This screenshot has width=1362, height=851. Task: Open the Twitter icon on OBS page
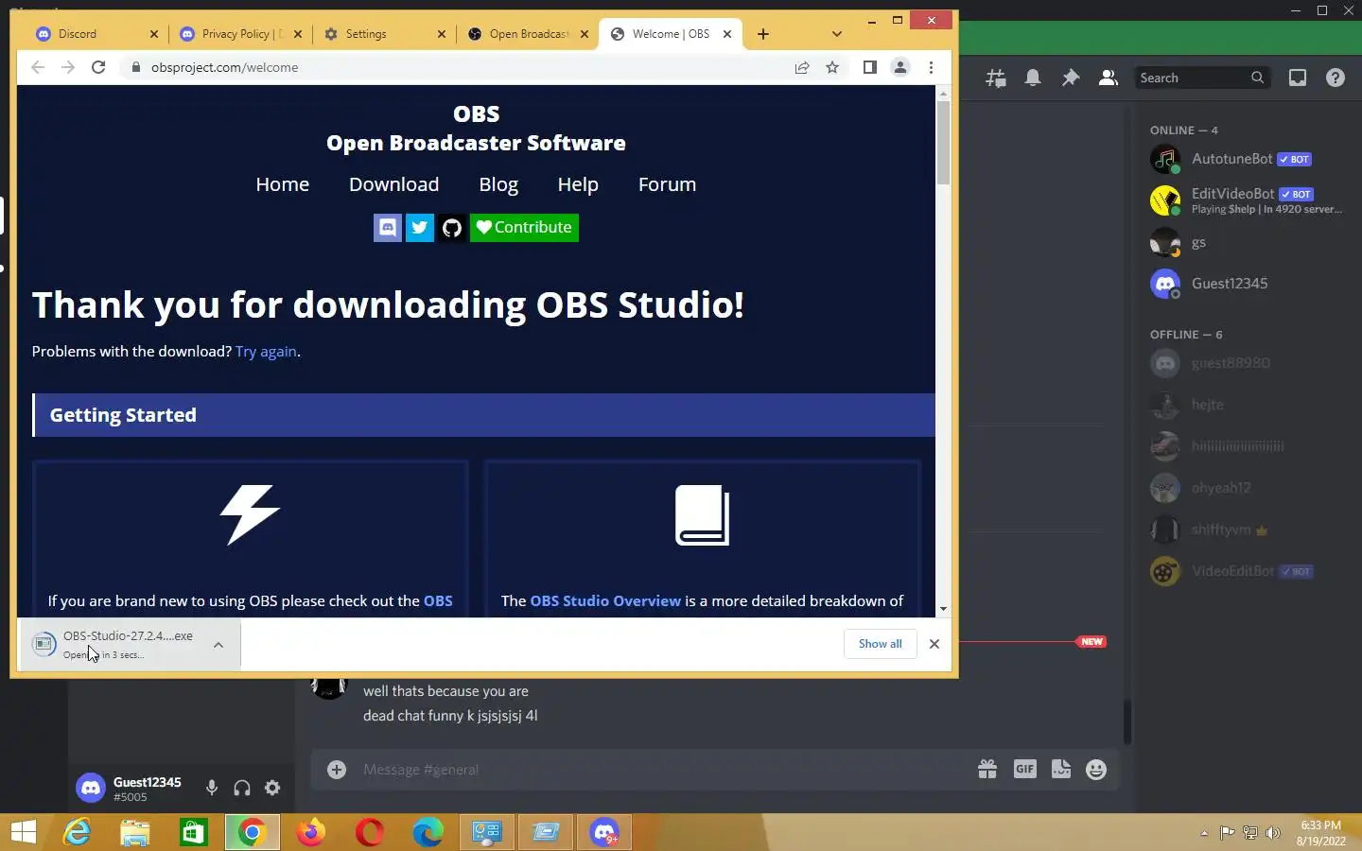pos(420,228)
